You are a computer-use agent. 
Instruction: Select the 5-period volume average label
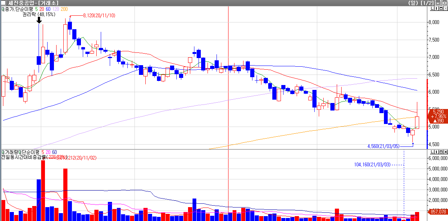[x=43, y=152]
